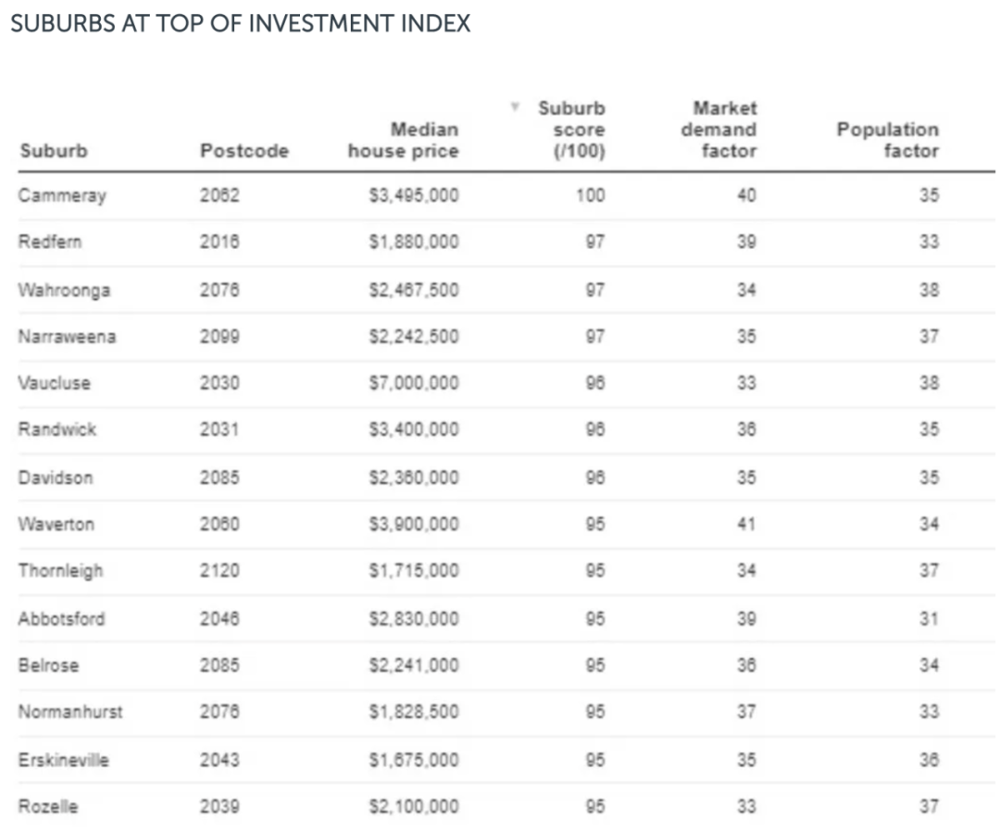This screenshot has width=1000, height=832.
Task: Sort by the Postcode column header
Action: coord(244,151)
